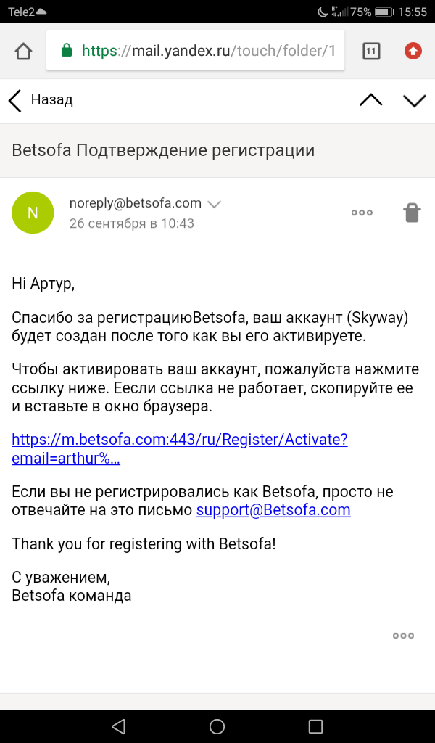This screenshot has height=743, width=435.
Task: Tap the red browser update arrow icon
Action: (x=413, y=51)
